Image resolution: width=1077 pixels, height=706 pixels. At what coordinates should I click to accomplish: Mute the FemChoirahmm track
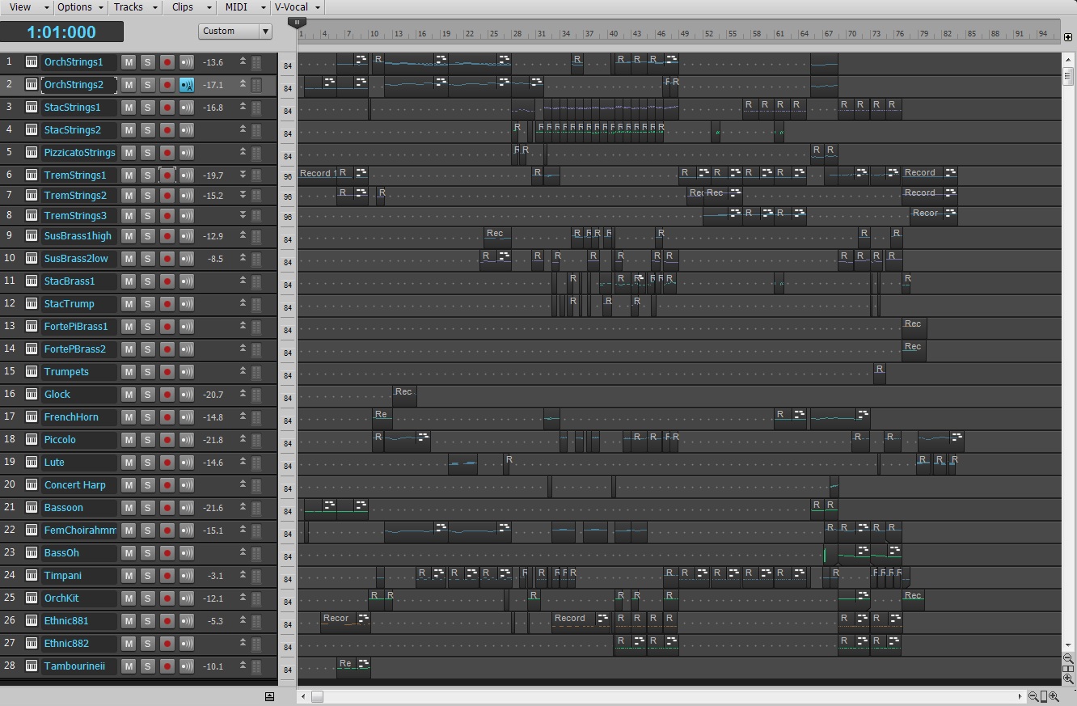(129, 531)
